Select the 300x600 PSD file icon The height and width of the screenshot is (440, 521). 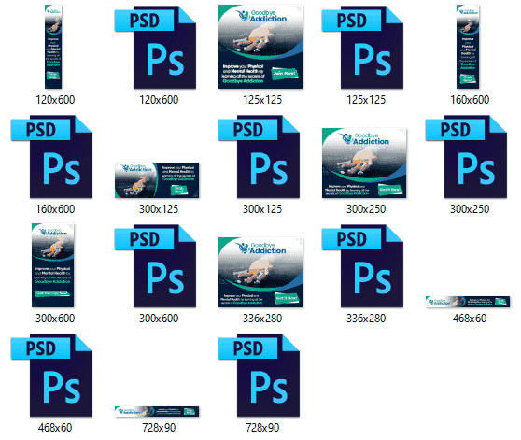(155, 266)
